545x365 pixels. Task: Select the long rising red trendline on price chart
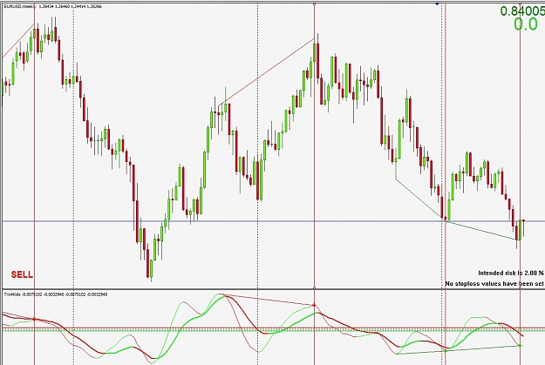[x=266, y=71]
